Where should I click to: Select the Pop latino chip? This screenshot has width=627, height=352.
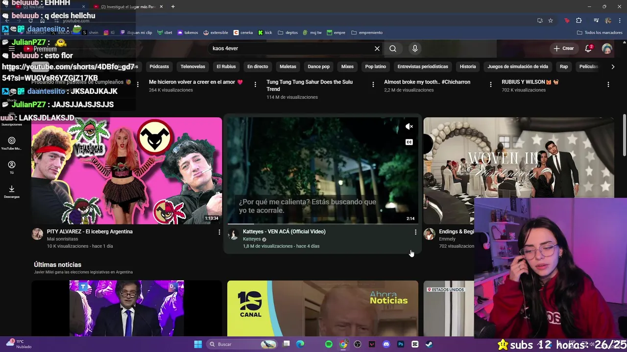376,66
